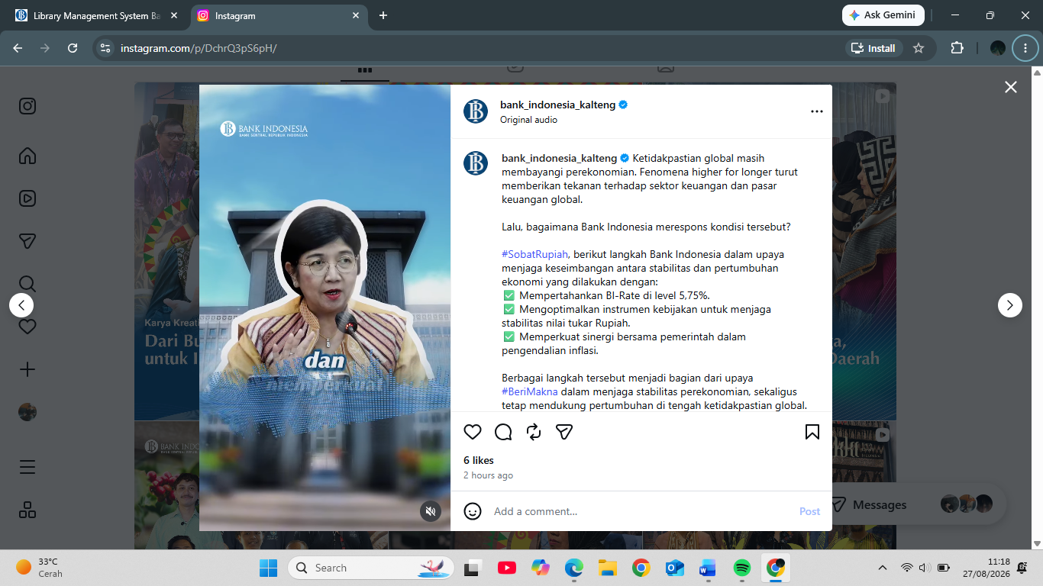Click the Bank Indonesia avatar beside the caption
This screenshot has height=586, width=1043.
coord(476,163)
